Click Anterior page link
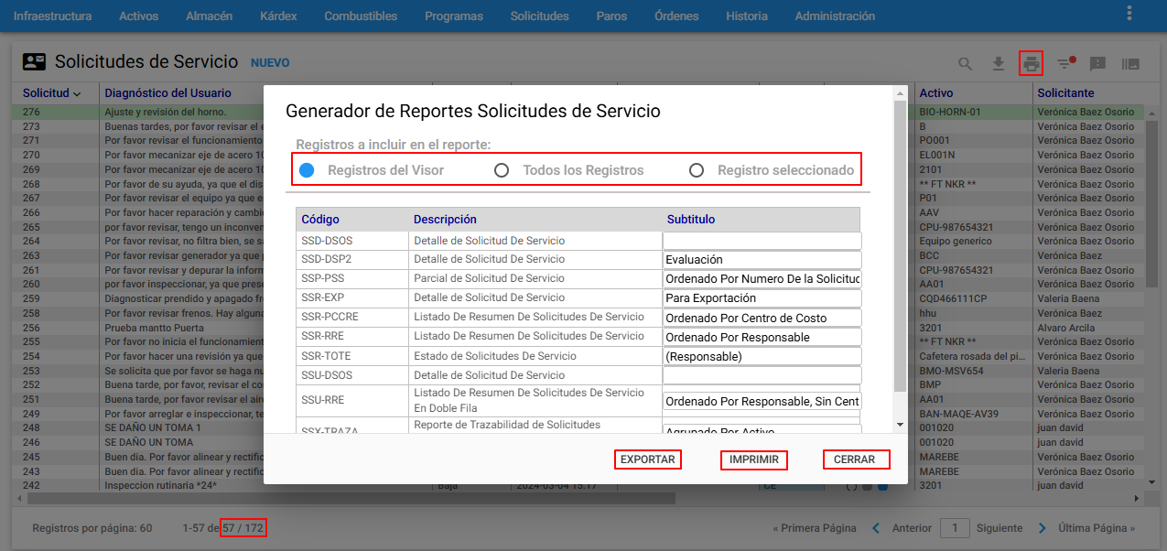The height and width of the screenshot is (551, 1167). [x=912, y=528]
